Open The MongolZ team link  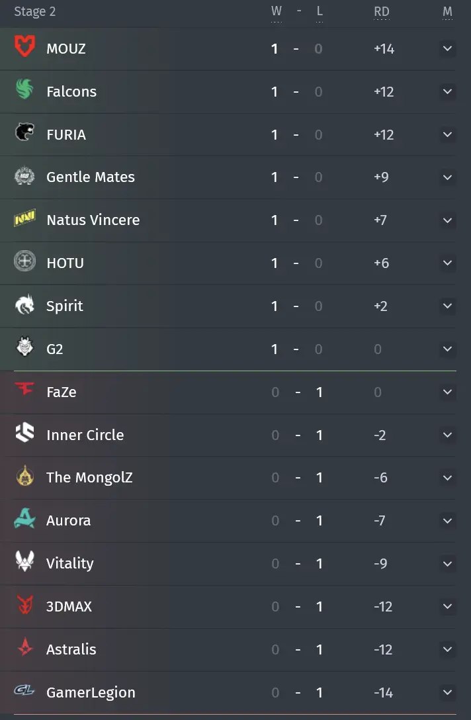pos(89,478)
